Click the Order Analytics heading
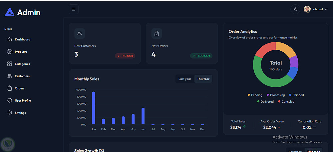Viewport: 333px width, 152px height. (x=243, y=31)
